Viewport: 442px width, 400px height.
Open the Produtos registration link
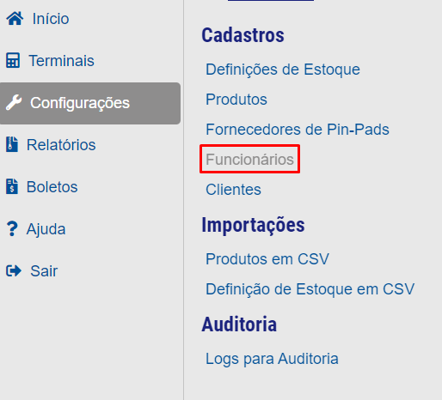[x=236, y=100]
